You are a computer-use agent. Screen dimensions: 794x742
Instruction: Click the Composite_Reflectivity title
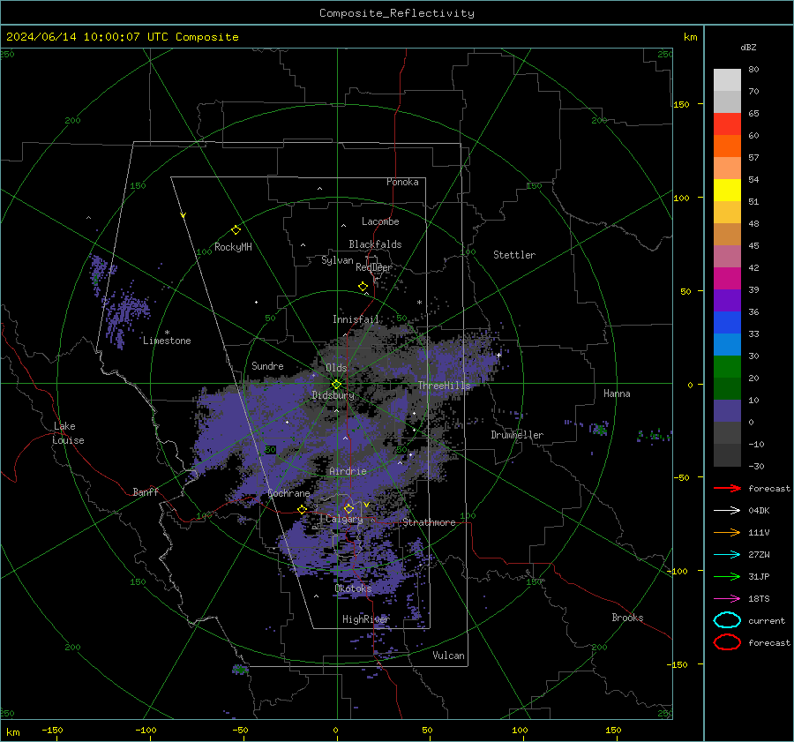tap(397, 13)
